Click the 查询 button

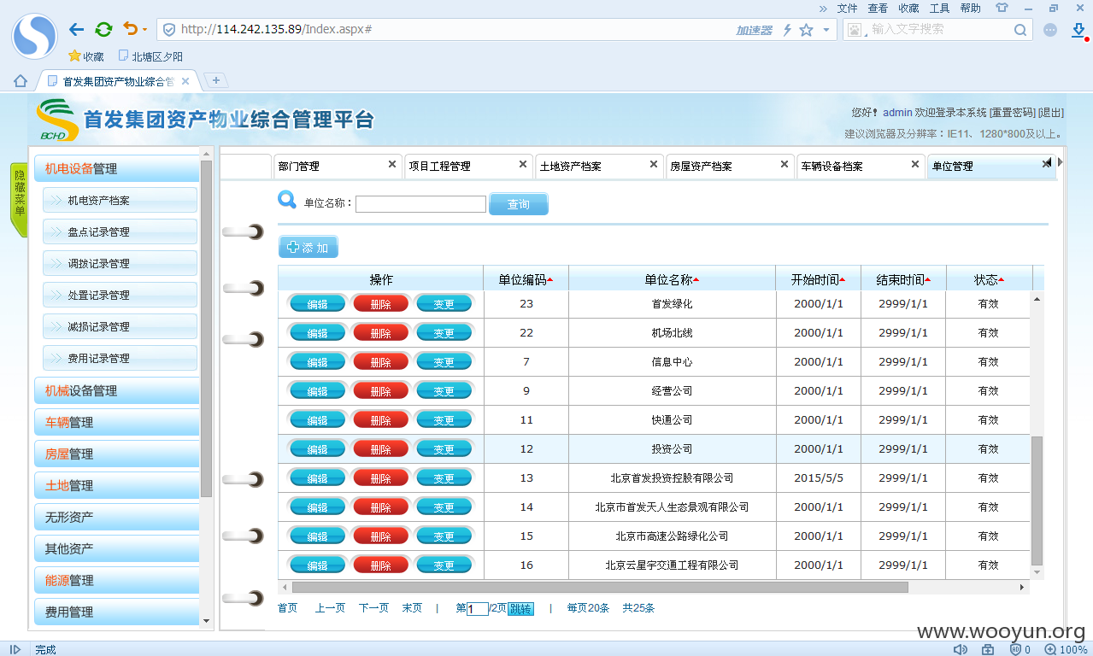pyautogui.click(x=519, y=204)
